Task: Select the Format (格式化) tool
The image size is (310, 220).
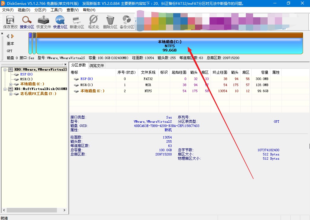Action: coord(94,22)
